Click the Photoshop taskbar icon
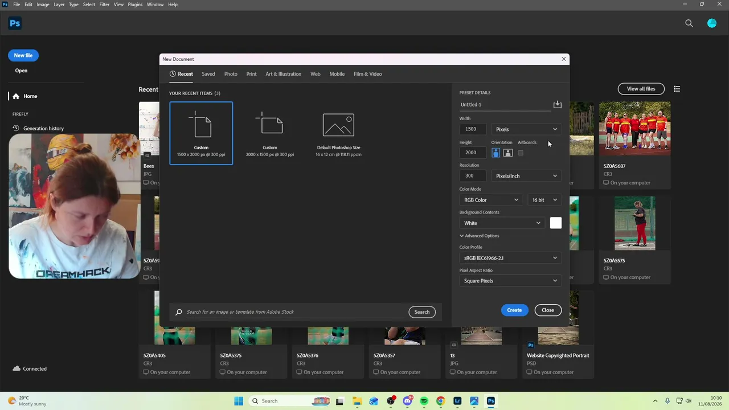 point(491,401)
